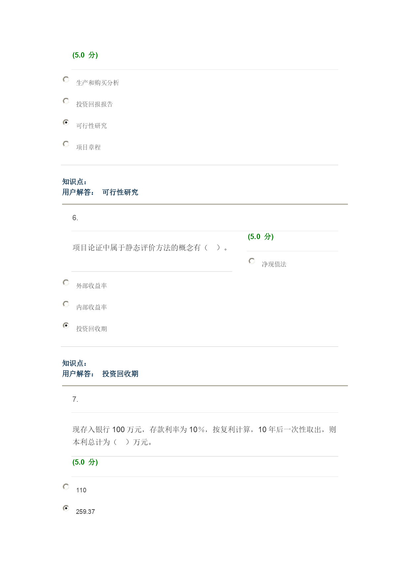Image resolution: width=410 pixels, height=580 pixels.
Task: Click the selected 可行性研究 radio button
Action: [66, 122]
